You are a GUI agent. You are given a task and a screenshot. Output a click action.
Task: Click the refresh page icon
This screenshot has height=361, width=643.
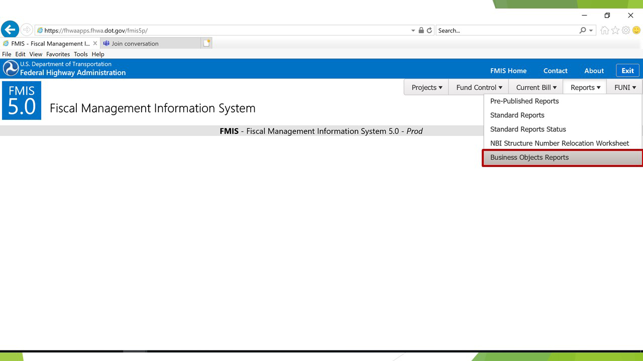click(430, 31)
